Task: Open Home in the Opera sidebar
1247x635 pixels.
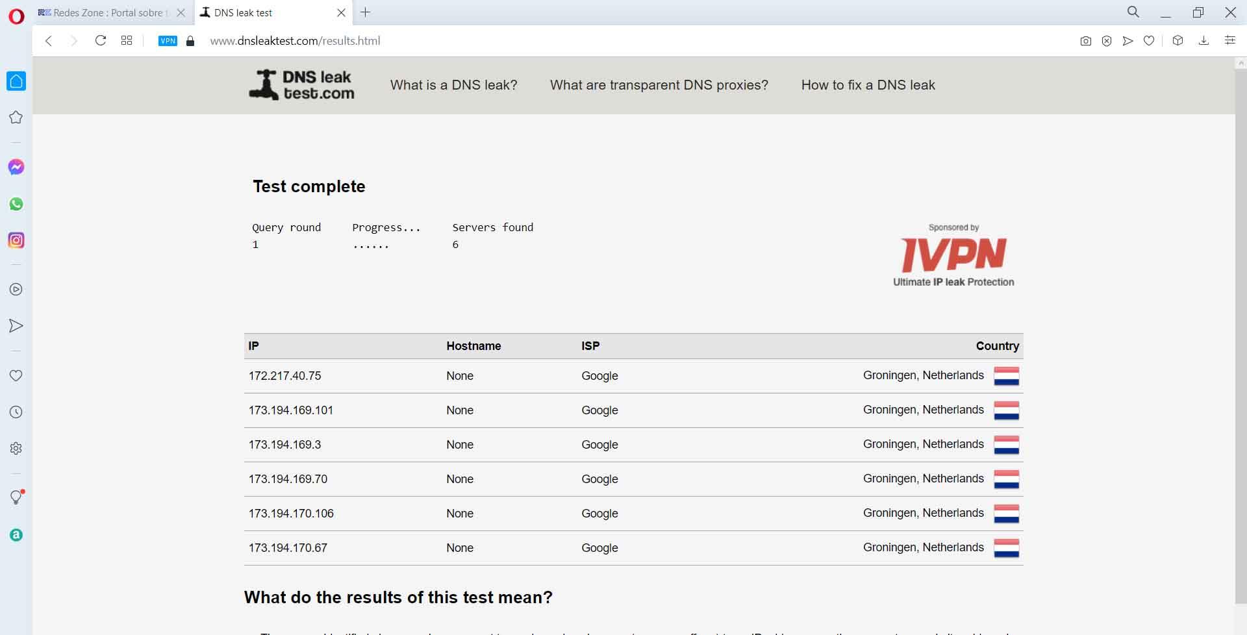Action: (x=16, y=81)
